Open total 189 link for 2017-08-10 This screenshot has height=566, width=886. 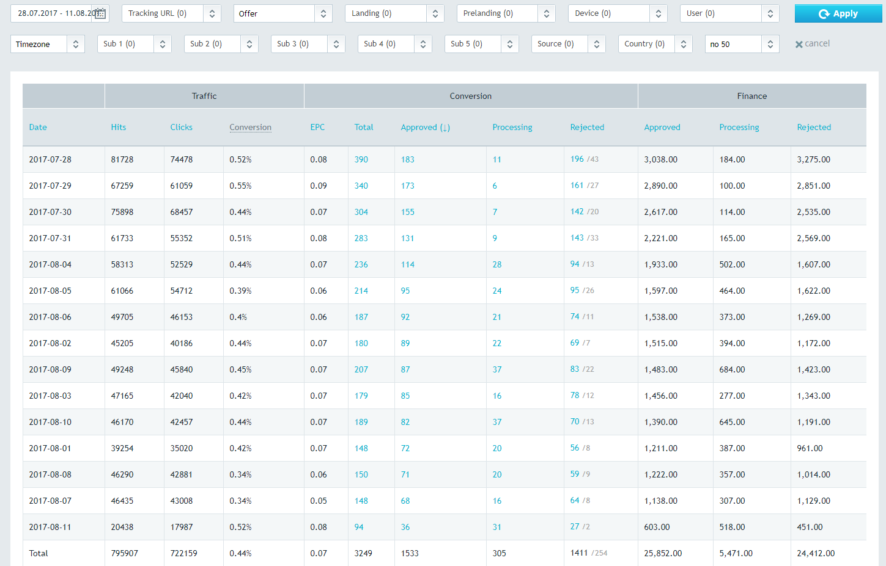click(361, 422)
